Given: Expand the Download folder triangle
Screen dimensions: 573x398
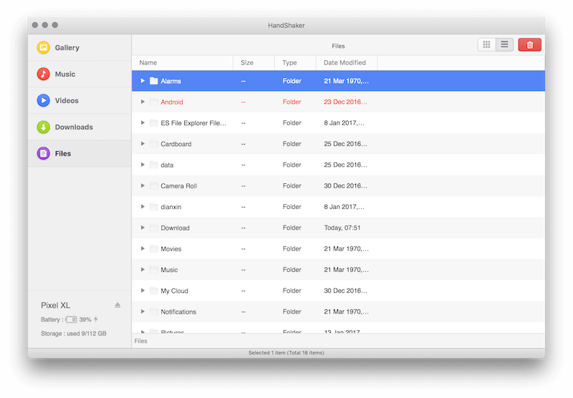Looking at the screenshot, I should coord(143,228).
